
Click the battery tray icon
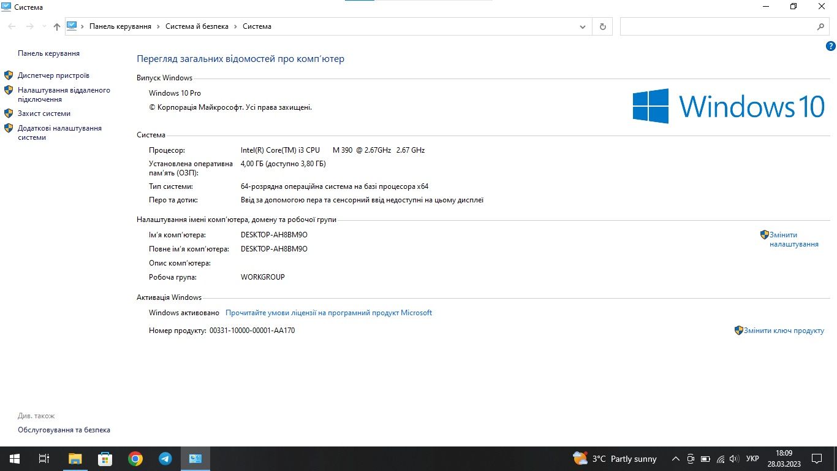click(x=705, y=459)
